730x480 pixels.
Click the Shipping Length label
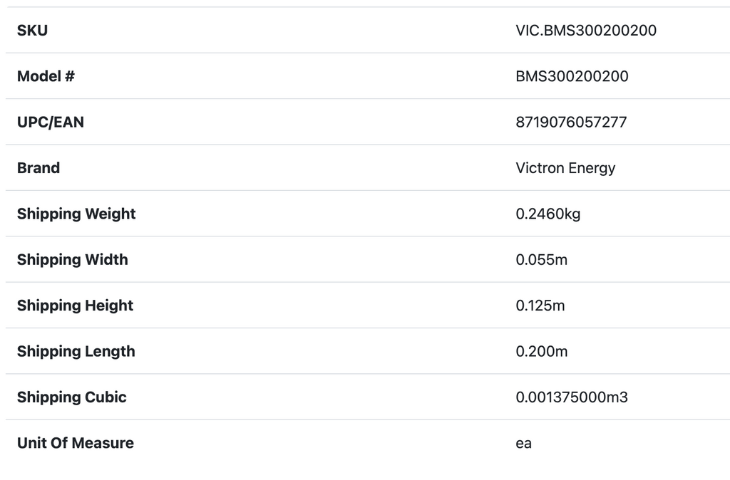[x=76, y=351]
